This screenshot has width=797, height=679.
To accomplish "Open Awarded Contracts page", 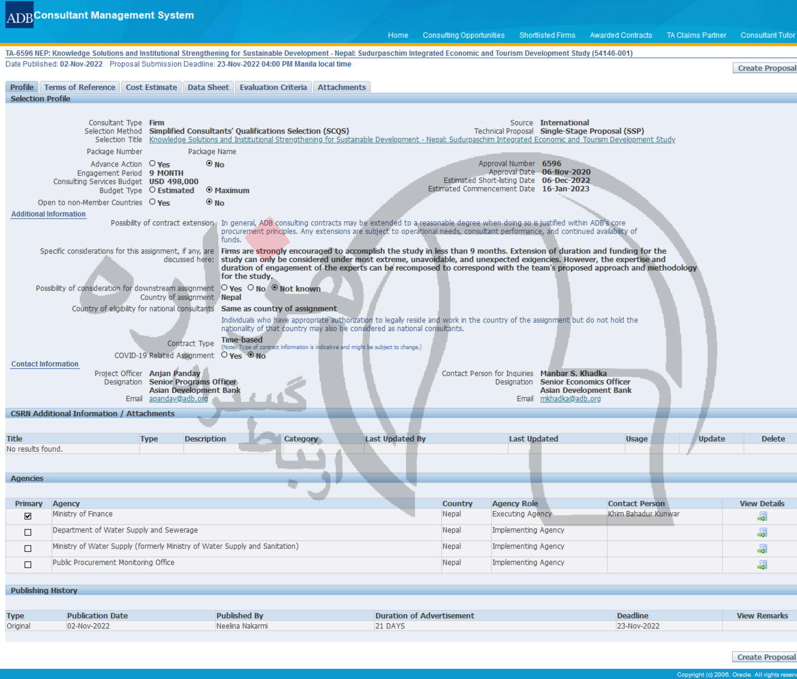I will (621, 35).
